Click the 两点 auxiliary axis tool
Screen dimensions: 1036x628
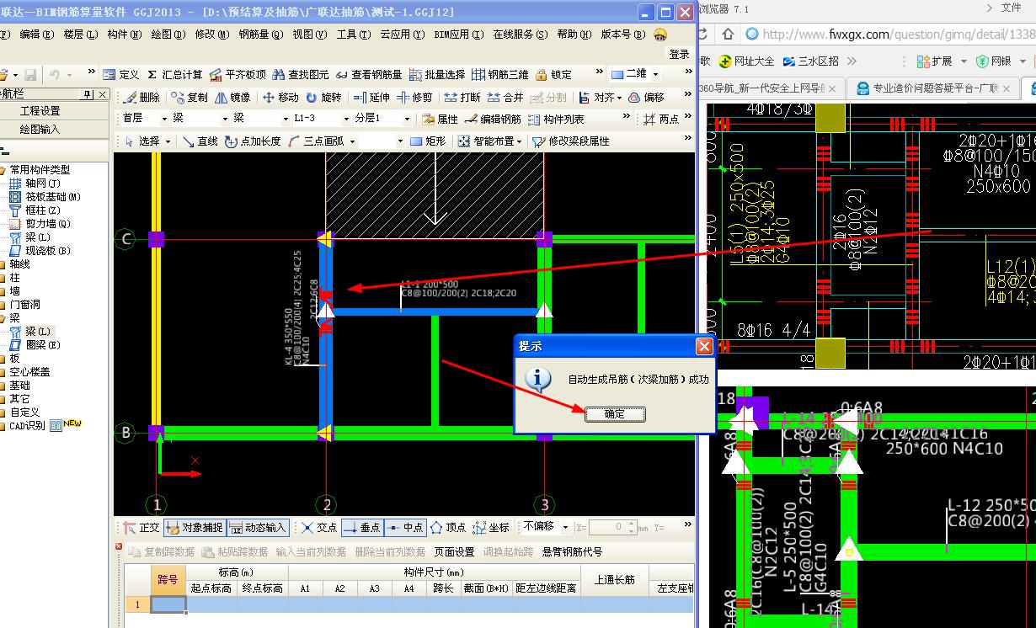click(x=661, y=120)
